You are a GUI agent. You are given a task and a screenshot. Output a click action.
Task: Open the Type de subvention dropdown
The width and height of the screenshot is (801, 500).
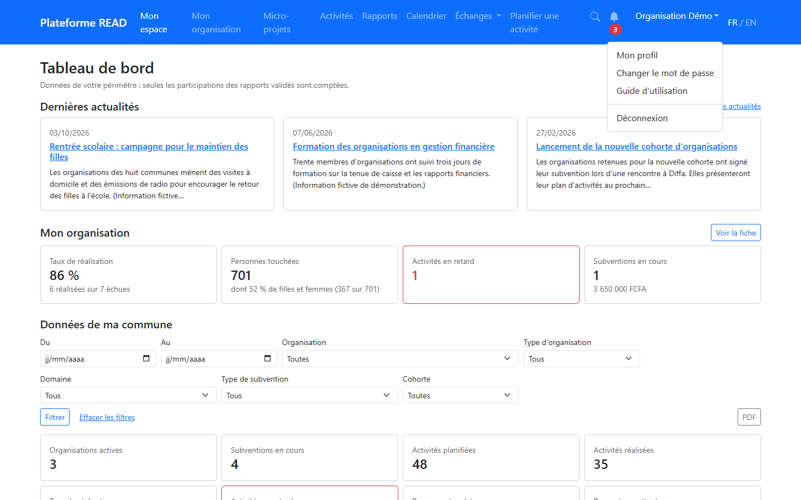click(x=310, y=396)
